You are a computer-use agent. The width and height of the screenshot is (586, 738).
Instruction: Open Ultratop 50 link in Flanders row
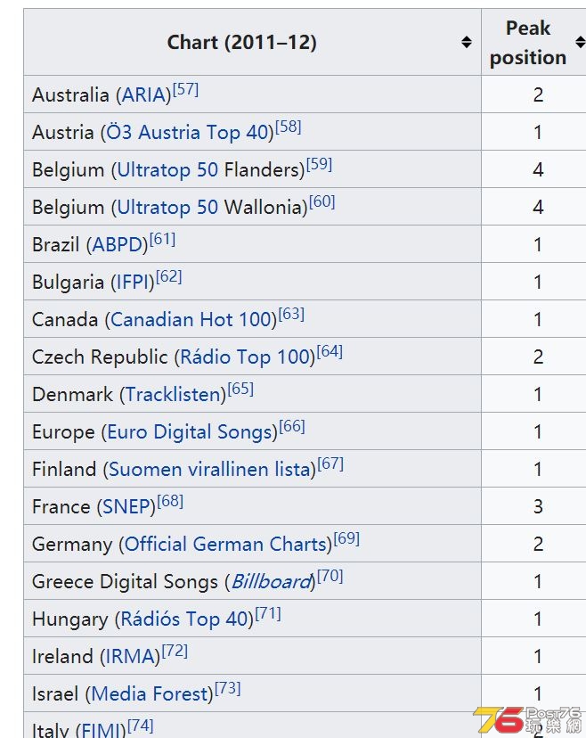(x=167, y=170)
